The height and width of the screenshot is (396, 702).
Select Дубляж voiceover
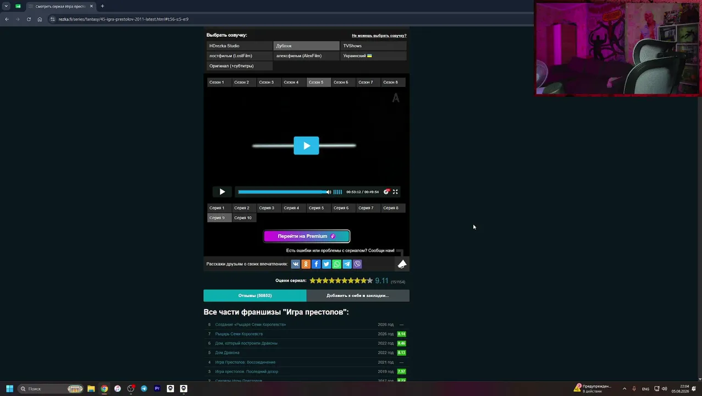(x=306, y=46)
